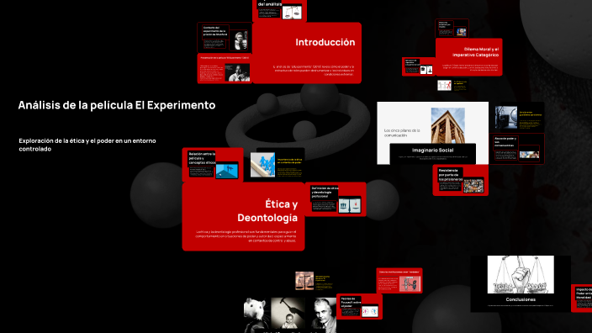Open the Imaginario Social topic
This screenshot has height=333, width=592.
pos(433,154)
